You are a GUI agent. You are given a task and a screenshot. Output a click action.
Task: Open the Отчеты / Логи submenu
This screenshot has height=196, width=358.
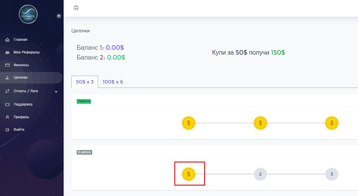(25, 91)
